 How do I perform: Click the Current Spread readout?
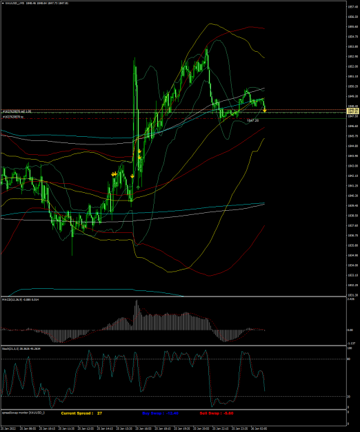tap(81, 413)
